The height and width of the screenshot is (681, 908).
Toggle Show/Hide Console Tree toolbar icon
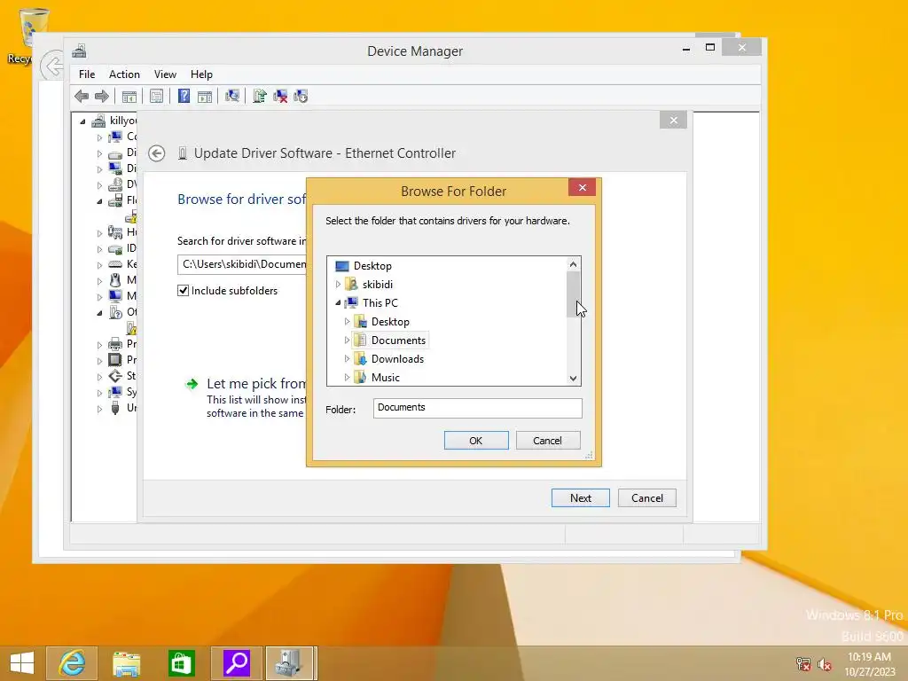tap(129, 96)
